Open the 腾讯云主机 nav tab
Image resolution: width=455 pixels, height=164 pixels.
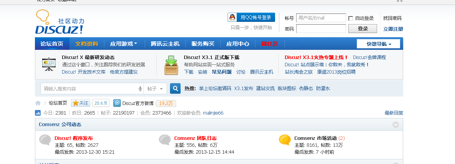click(165, 44)
